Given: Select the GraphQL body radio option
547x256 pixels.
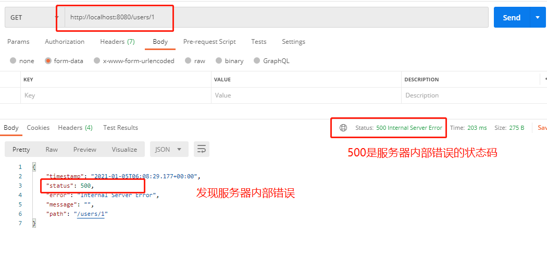Looking at the screenshot, I should pos(257,61).
